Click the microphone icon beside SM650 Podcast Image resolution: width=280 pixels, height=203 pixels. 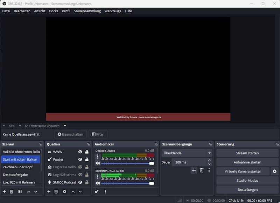point(49,182)
